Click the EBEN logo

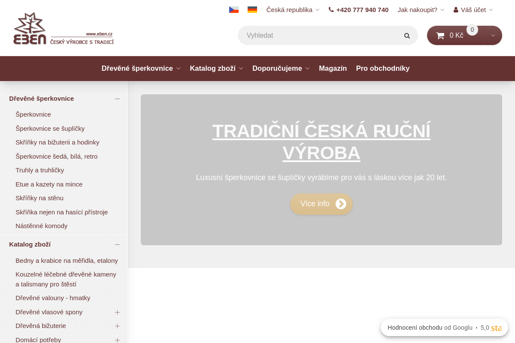[x=64, y=29]
